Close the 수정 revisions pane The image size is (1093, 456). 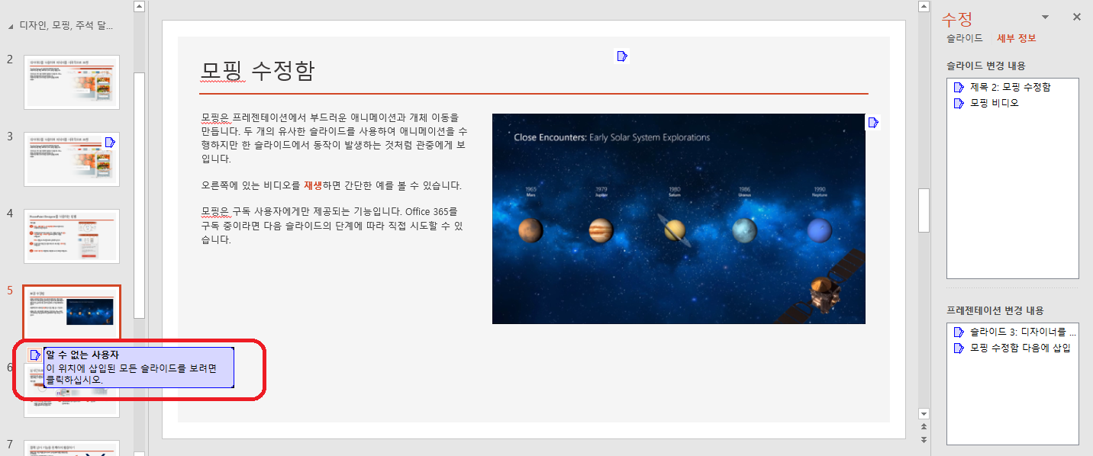[1077, 17]
